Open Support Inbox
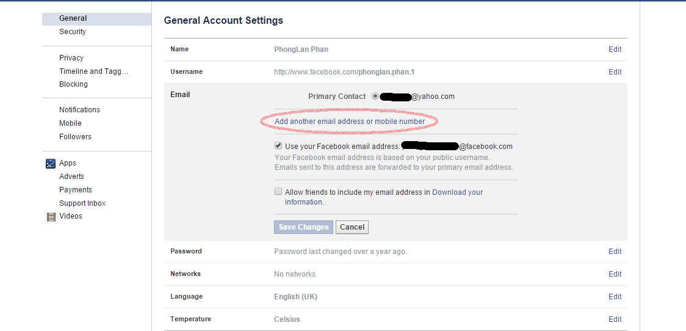The width and height of the screenshot is (686, 331). (x=82, y=203)
